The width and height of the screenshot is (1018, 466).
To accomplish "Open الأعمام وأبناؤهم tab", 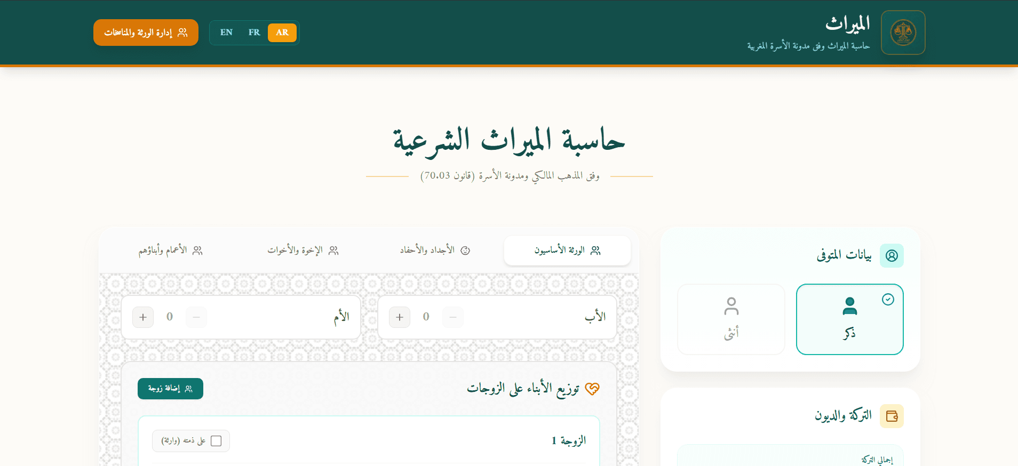I will pos(171,250).
